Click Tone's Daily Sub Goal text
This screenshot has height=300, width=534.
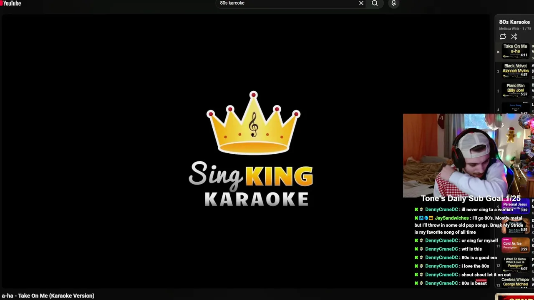point(471,199)
